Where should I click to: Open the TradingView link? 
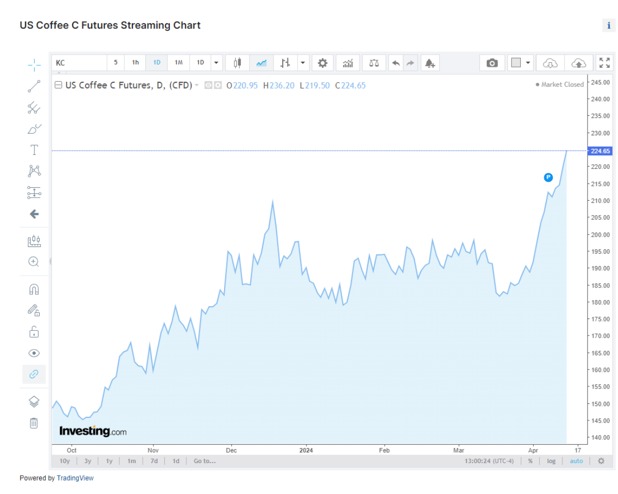tap(75, 478)
